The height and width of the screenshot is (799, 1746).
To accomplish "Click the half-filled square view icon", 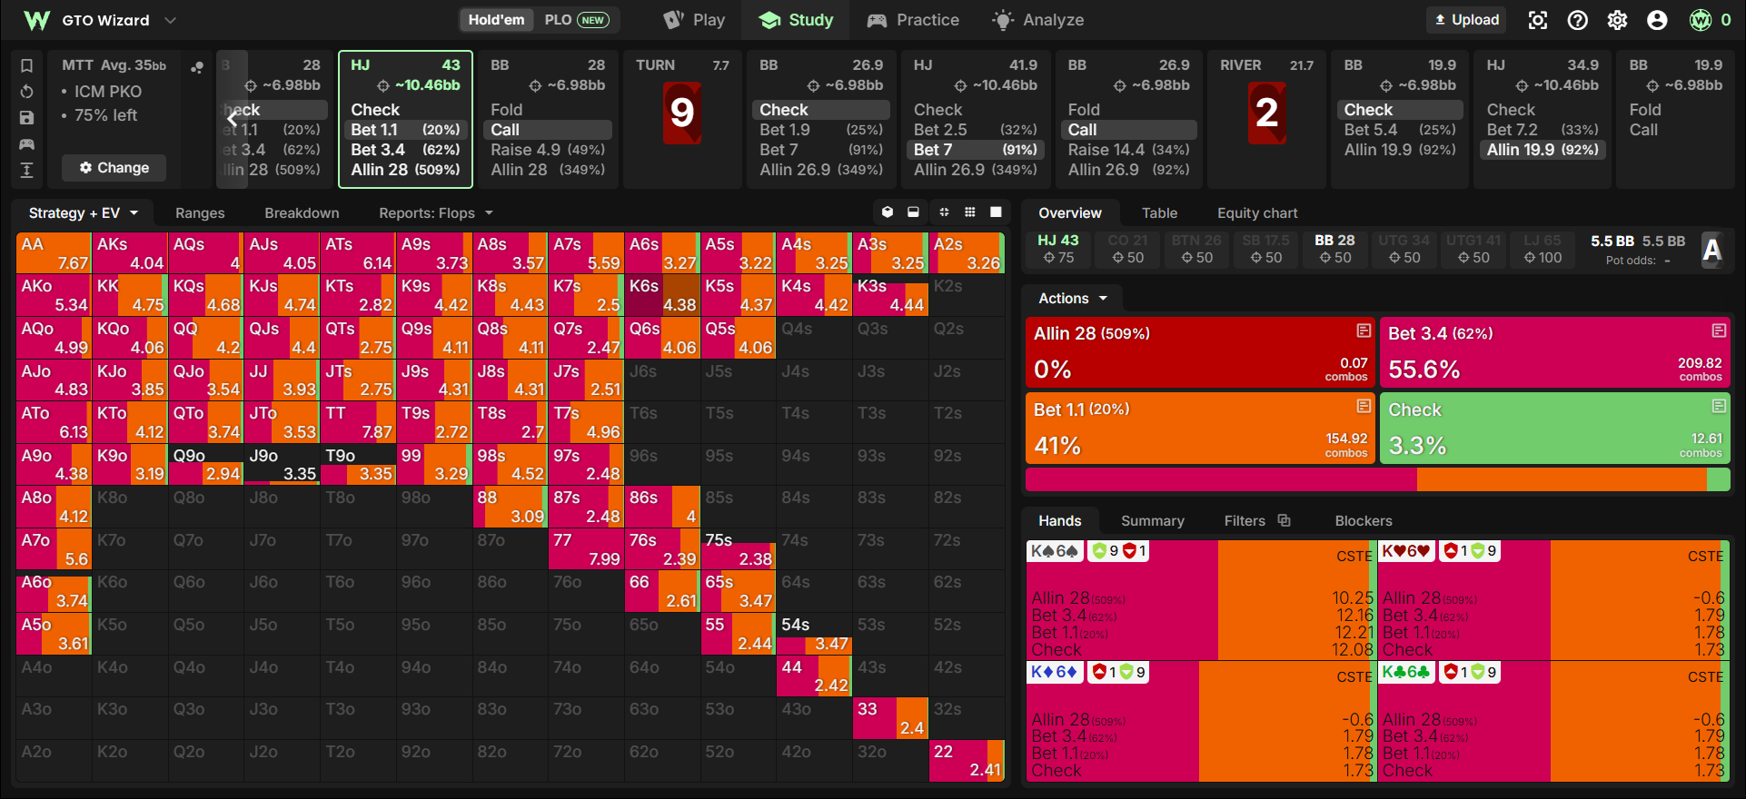I will [x=913, y=212].
